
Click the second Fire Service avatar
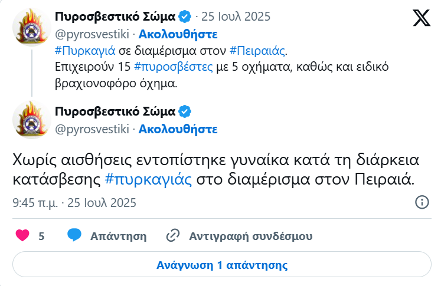click(32, 120)
